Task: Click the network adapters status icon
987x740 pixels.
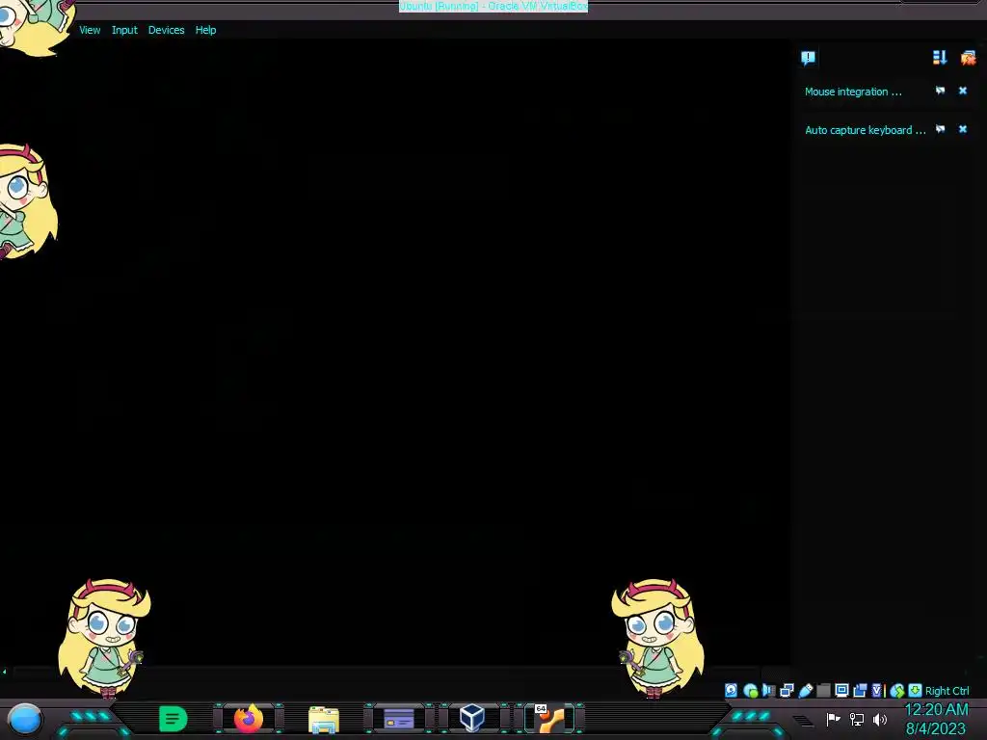Action: click(x=787, y=690)
